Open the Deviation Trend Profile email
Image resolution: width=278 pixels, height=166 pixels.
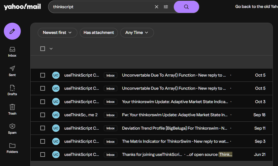[x=175, y=128]
